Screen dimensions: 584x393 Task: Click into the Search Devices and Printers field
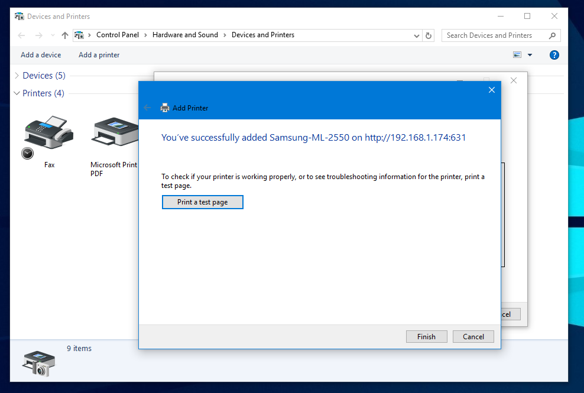[x=494, y=35]
